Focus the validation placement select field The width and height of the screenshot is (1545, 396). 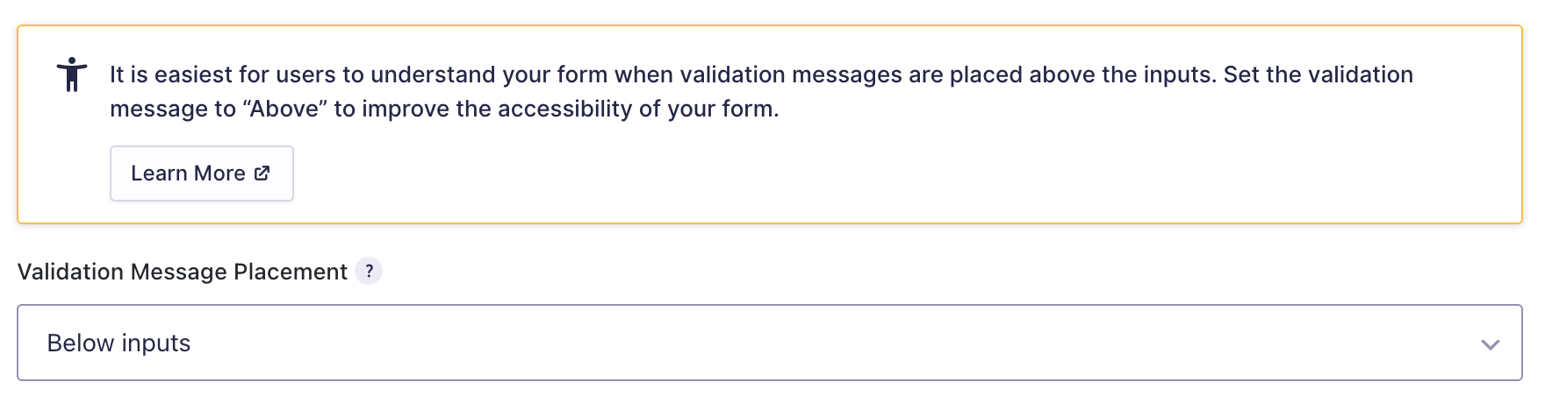(770, 343)
